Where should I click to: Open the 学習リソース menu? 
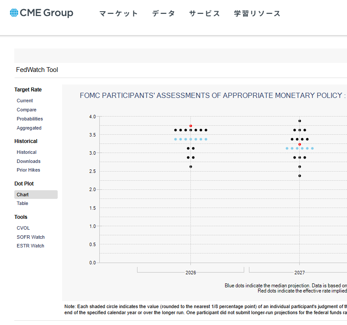click(257, 13)
